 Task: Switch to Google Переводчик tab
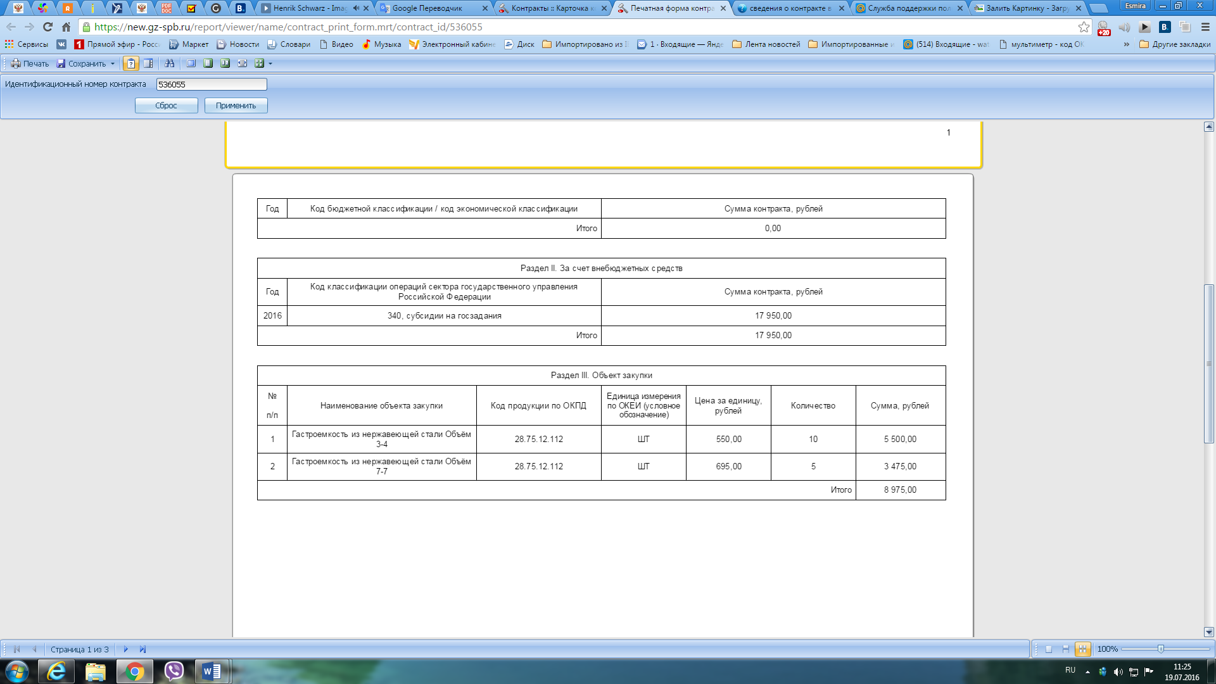427,8
